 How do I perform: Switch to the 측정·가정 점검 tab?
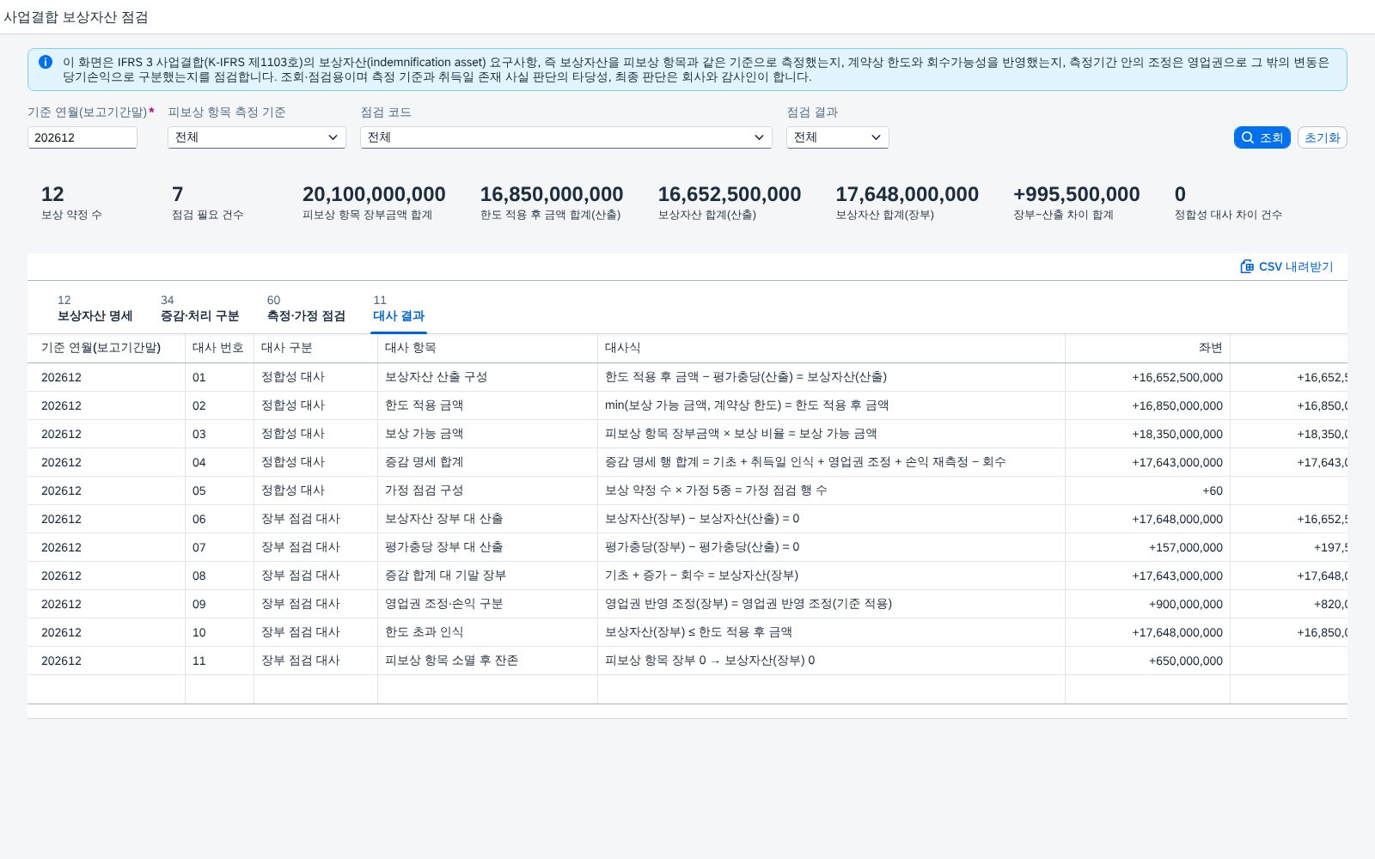point(306,308)
